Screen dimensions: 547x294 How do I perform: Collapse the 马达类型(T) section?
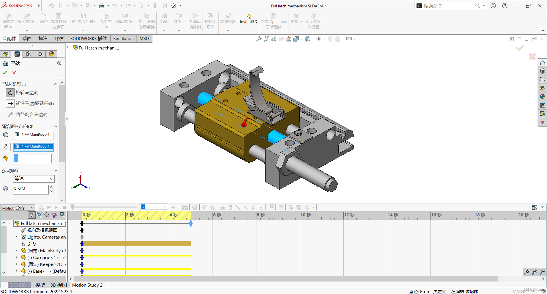pyautogui.click(x=56, y=84)
